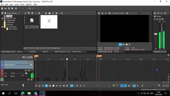Open the Options menu
Screen dimensions: 170x96
tap(29, 4)
